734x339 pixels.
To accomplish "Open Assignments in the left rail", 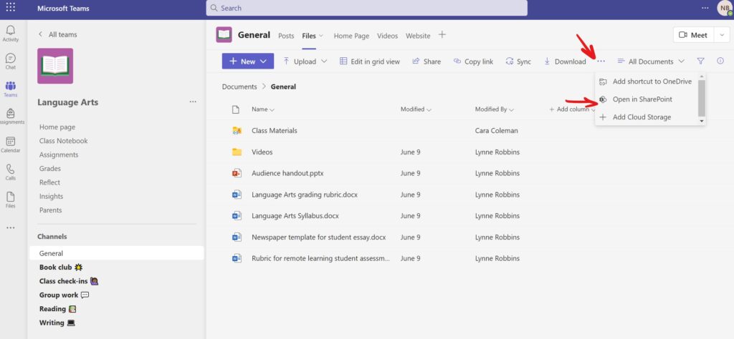I will pyautogui.click(x=10, y=117).
